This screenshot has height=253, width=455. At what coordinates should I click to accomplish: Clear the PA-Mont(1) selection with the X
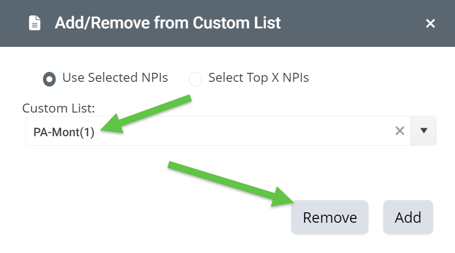(400, 131)
